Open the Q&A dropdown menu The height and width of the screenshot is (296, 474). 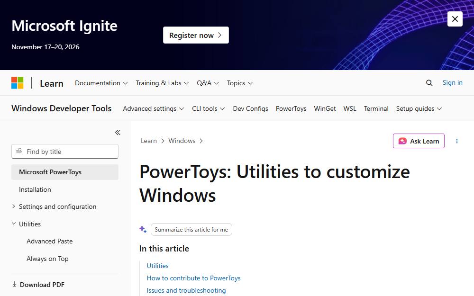[208, 83]
